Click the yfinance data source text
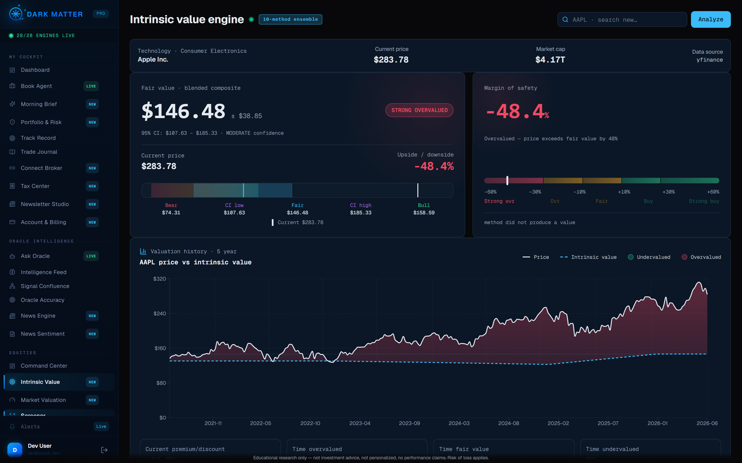742x463 pixels. pos(709,60)
